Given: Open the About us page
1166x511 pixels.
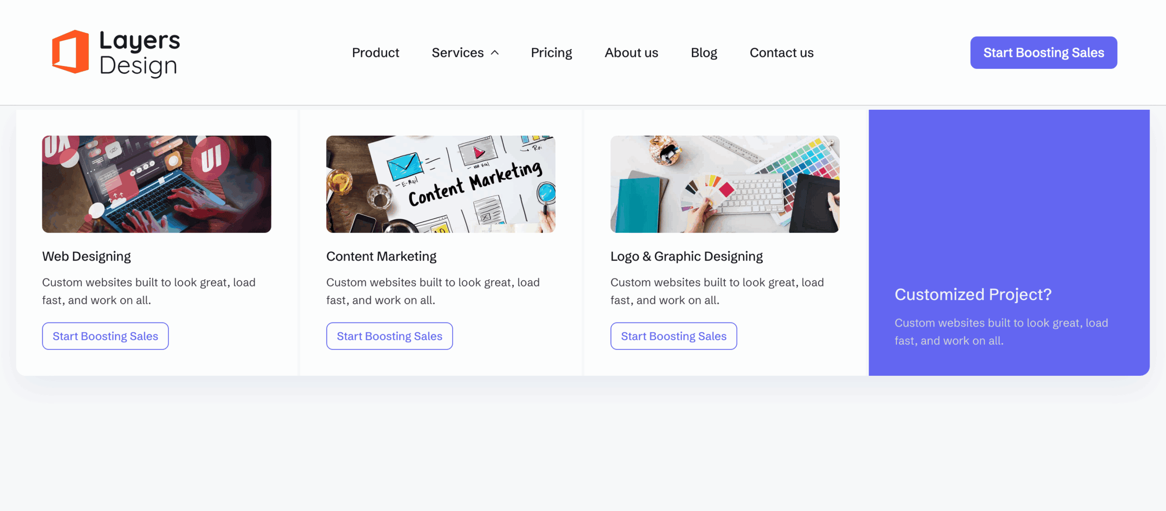Looking at the screenshot, I should pos(631,53).
